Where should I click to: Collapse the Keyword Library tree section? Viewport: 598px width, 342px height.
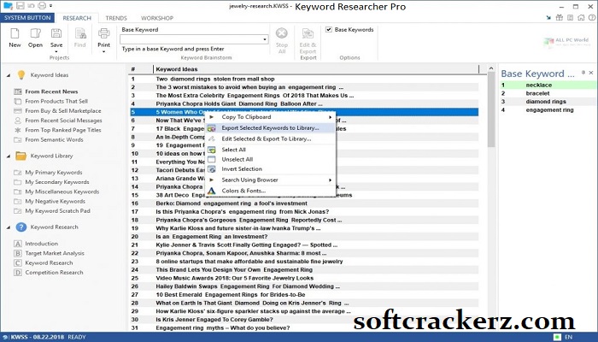pos(9,156)
